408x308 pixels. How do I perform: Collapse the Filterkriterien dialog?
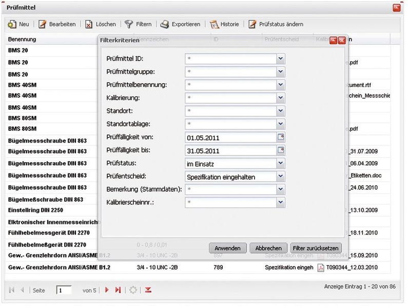point(333,41)
